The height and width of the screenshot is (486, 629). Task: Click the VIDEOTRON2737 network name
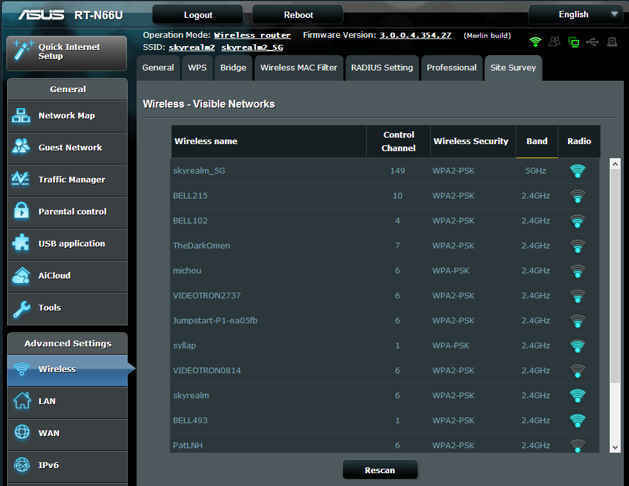tap(206, 296)
